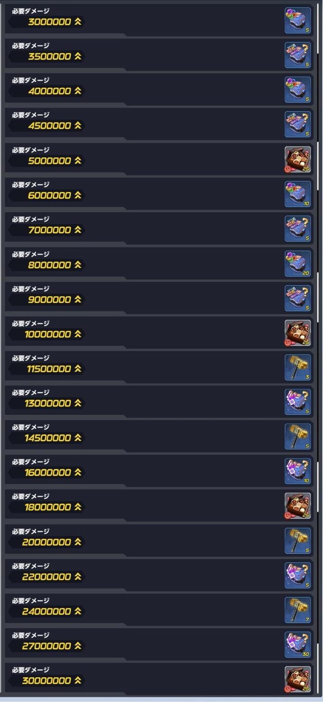The height and width of the screenshot is (702, 323).
Task: Select the purple box reward at 16000000 damage
Action: (x=298, y=471)
